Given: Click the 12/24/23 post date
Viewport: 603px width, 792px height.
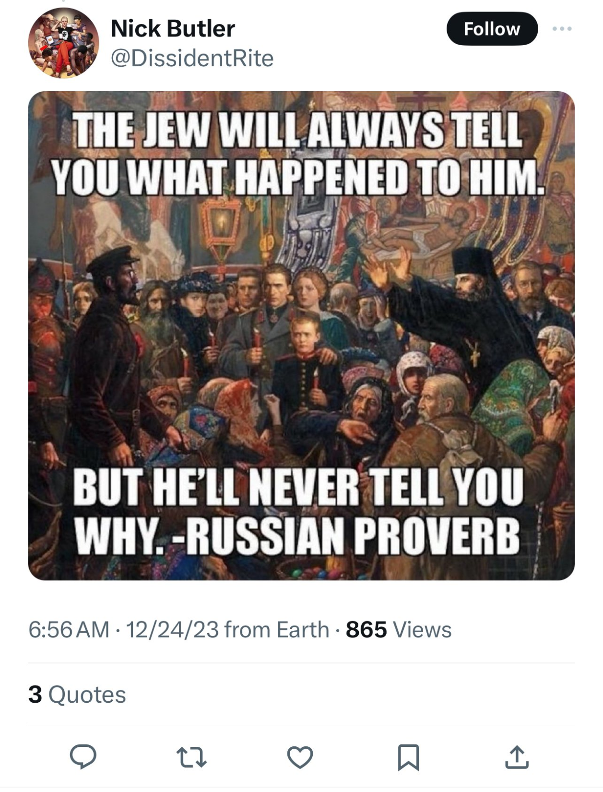Looking at the screenshot, I should [x=172, y=630].
